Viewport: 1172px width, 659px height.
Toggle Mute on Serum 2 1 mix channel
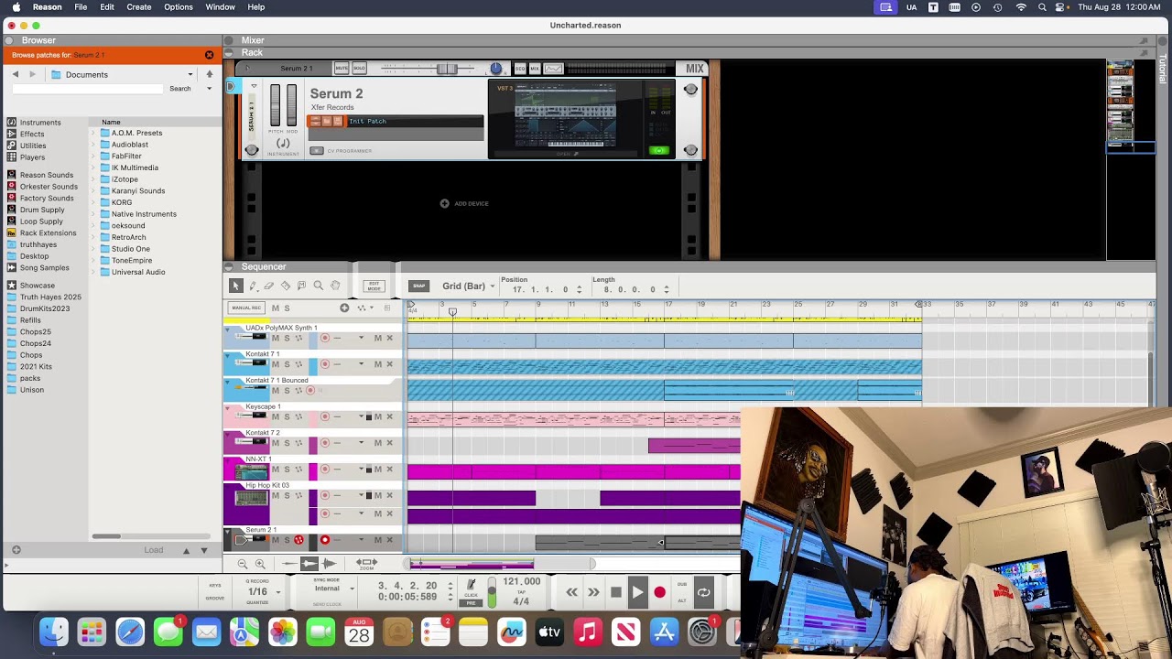342,69
